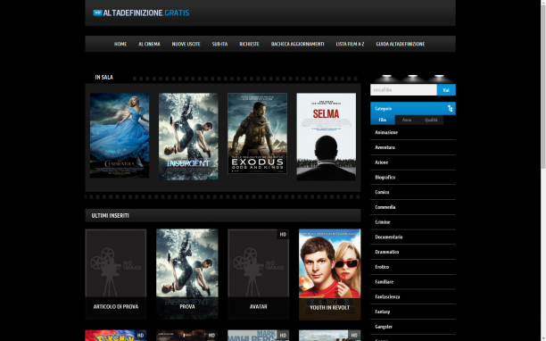Go to Al Cinema section

[x=149, y=45]
